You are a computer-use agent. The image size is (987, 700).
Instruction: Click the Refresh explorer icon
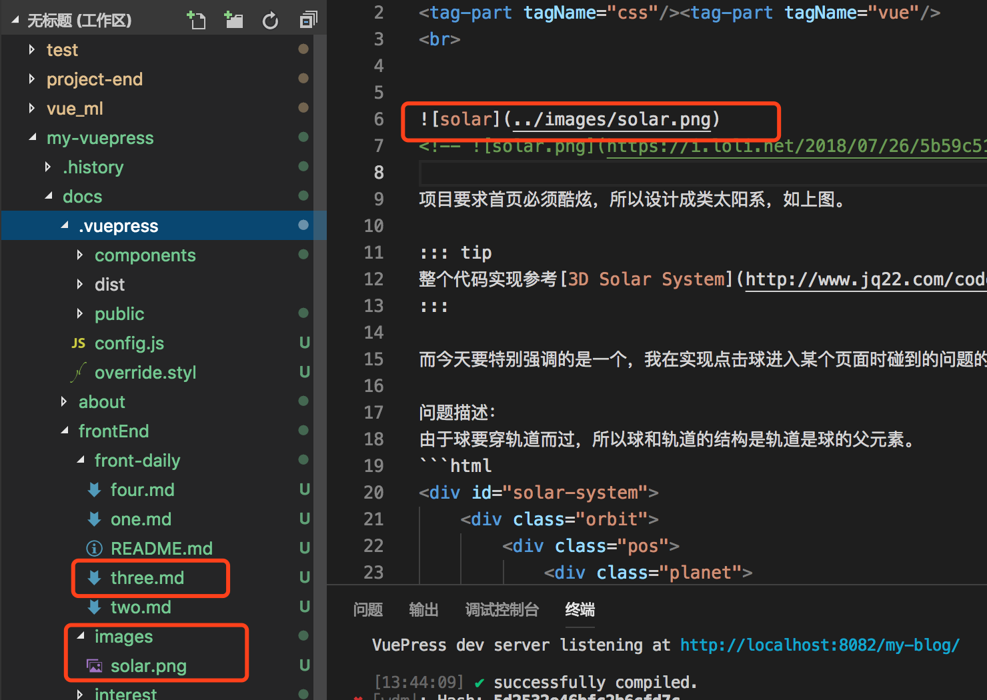coord(270,21)
